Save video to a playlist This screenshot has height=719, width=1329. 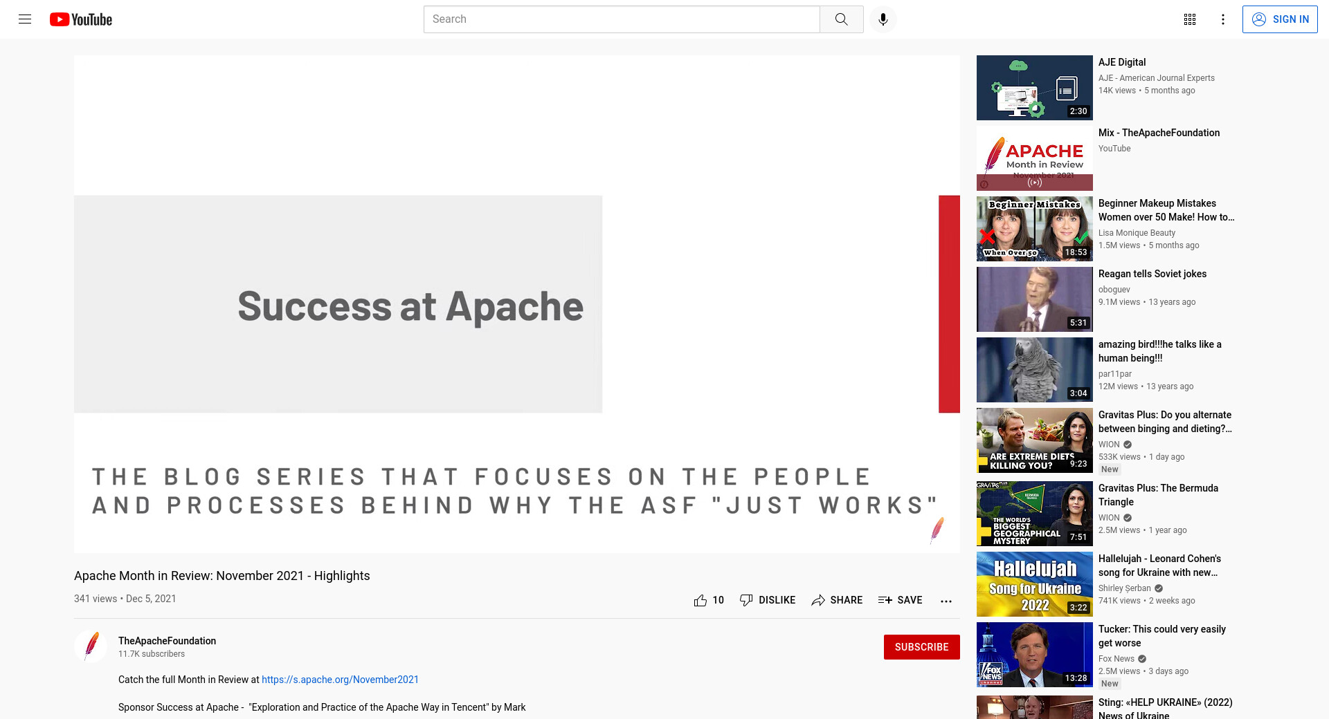pos(900,600)
